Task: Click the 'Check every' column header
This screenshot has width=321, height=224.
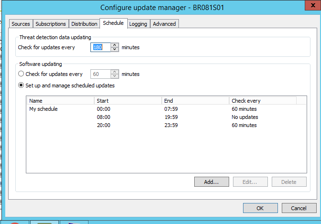Action: pyautogui.click(x=263, y=101)
